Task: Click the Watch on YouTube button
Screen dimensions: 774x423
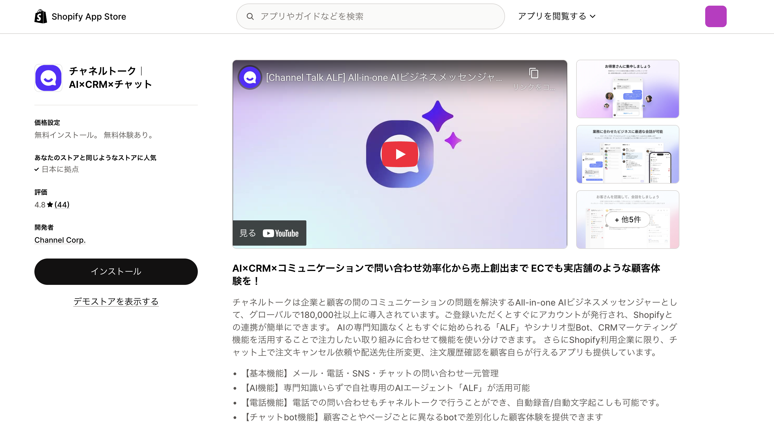Action: 270,233
